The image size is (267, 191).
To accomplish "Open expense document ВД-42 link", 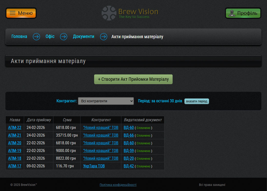I will coord(129,166).
